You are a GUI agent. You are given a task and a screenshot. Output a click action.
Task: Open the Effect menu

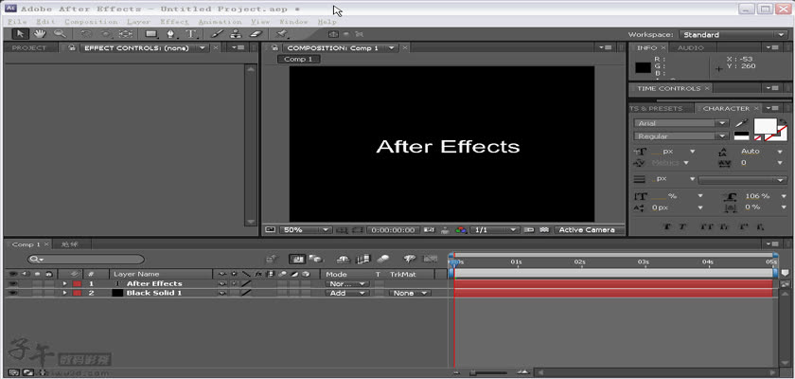click(x=174, y=22)
